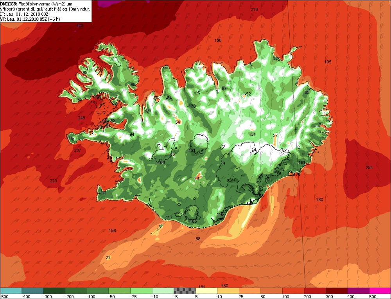Click the 195 value northeast of Iceland
The width and height of the screenshot is (391, 299).
tap(328, 62)
